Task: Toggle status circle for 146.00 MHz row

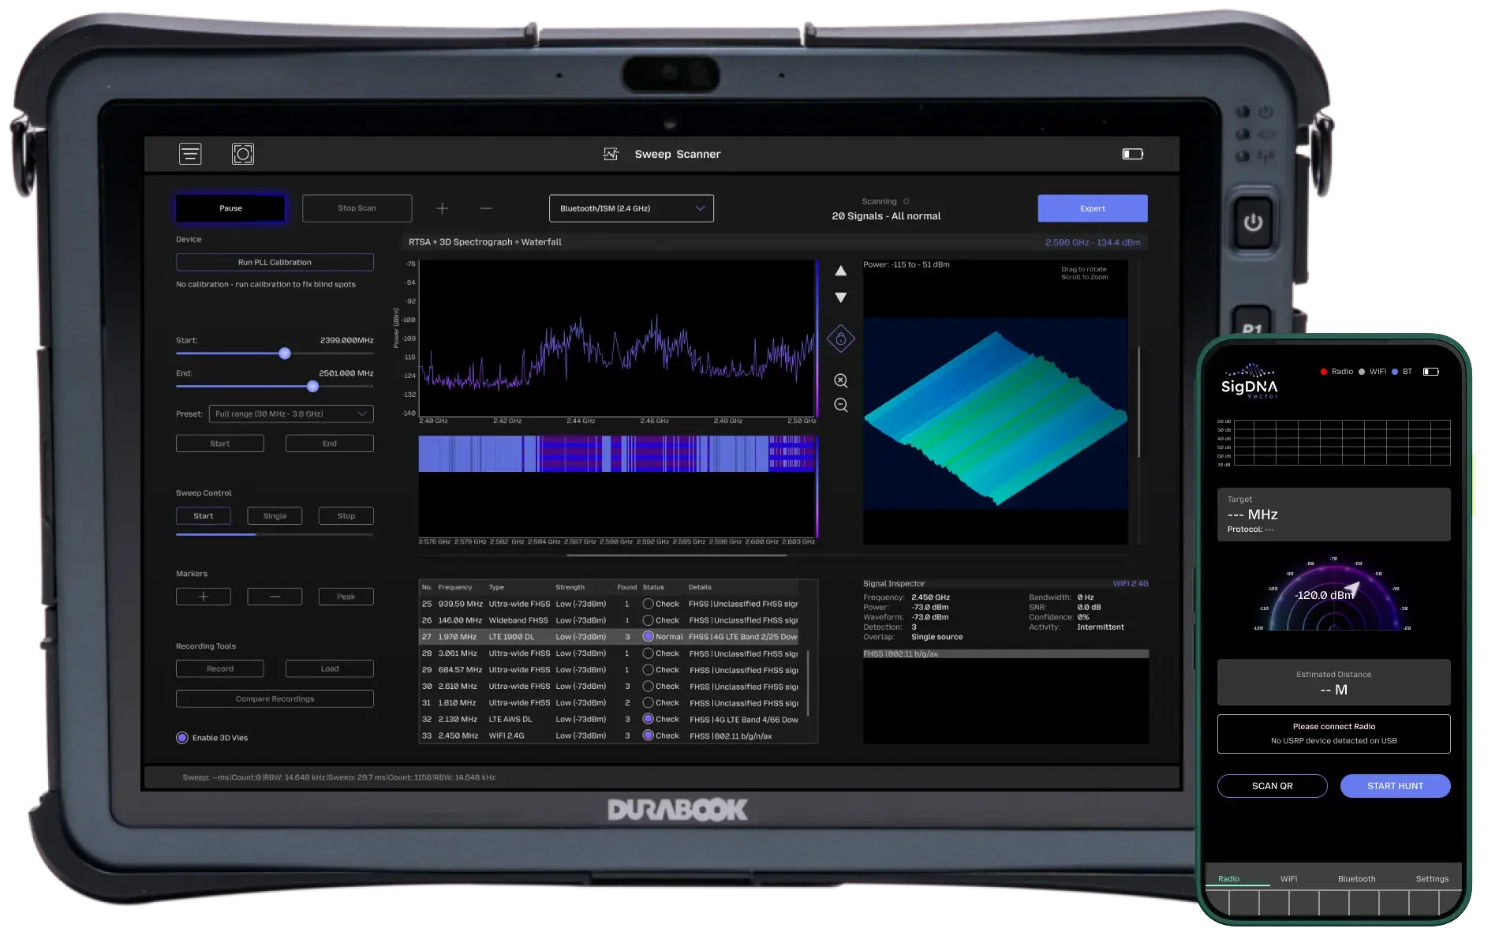Action: click(648, 620)
